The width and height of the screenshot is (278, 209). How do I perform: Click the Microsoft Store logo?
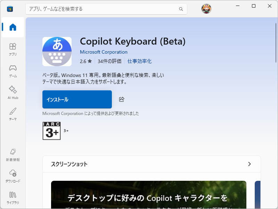[x=10, y=9]
